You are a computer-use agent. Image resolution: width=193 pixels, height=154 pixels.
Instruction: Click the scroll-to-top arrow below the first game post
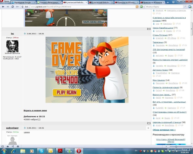tap(149, 29)
